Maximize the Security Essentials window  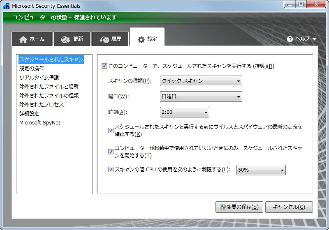tap(301, 5)
